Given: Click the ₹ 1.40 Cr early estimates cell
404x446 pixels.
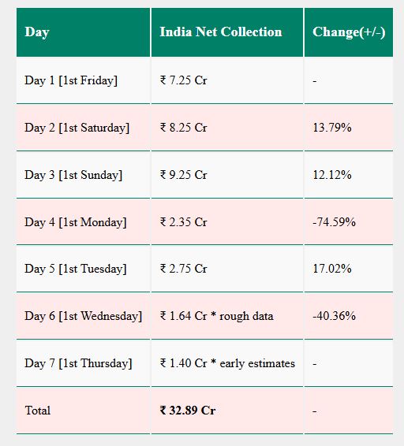Looking at the screenshot, I should click(x=227, y=363).
